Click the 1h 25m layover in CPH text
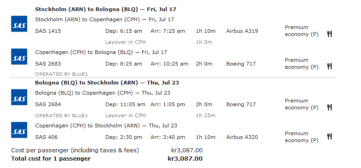This screenshot has width=361, height=168. click(x=205, y=115)
